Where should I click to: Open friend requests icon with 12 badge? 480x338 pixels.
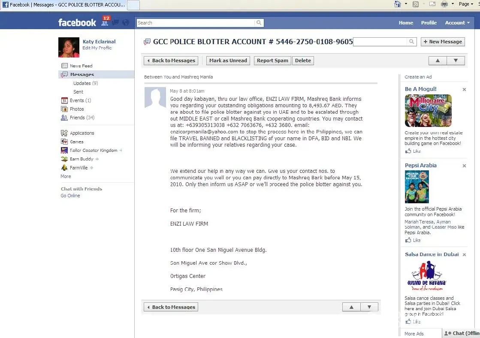104,22
